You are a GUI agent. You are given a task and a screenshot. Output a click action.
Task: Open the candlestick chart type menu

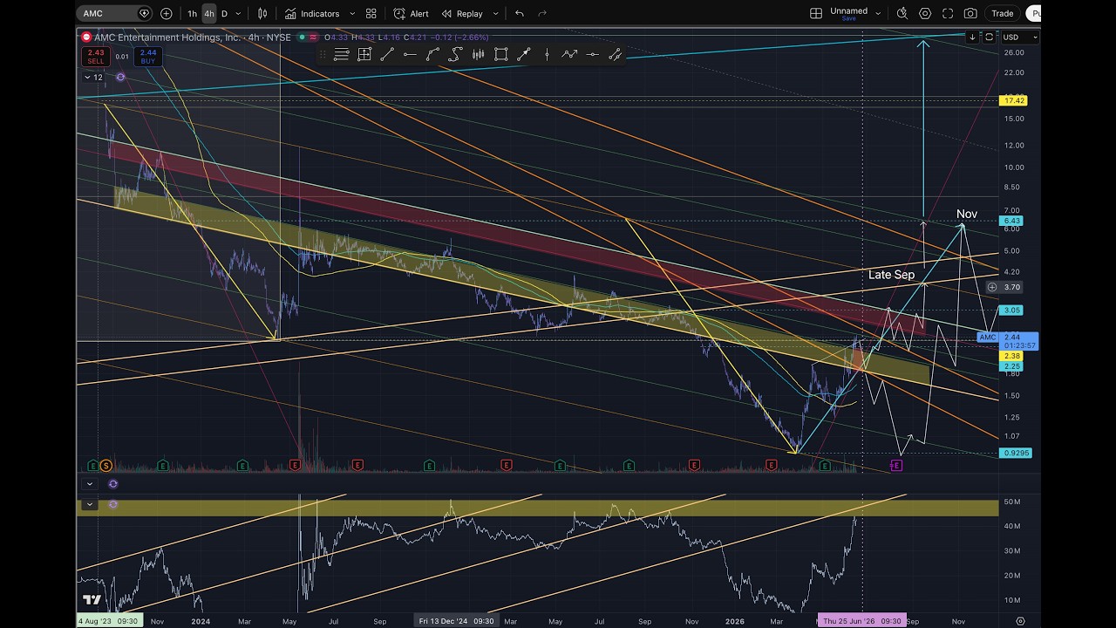262,13
